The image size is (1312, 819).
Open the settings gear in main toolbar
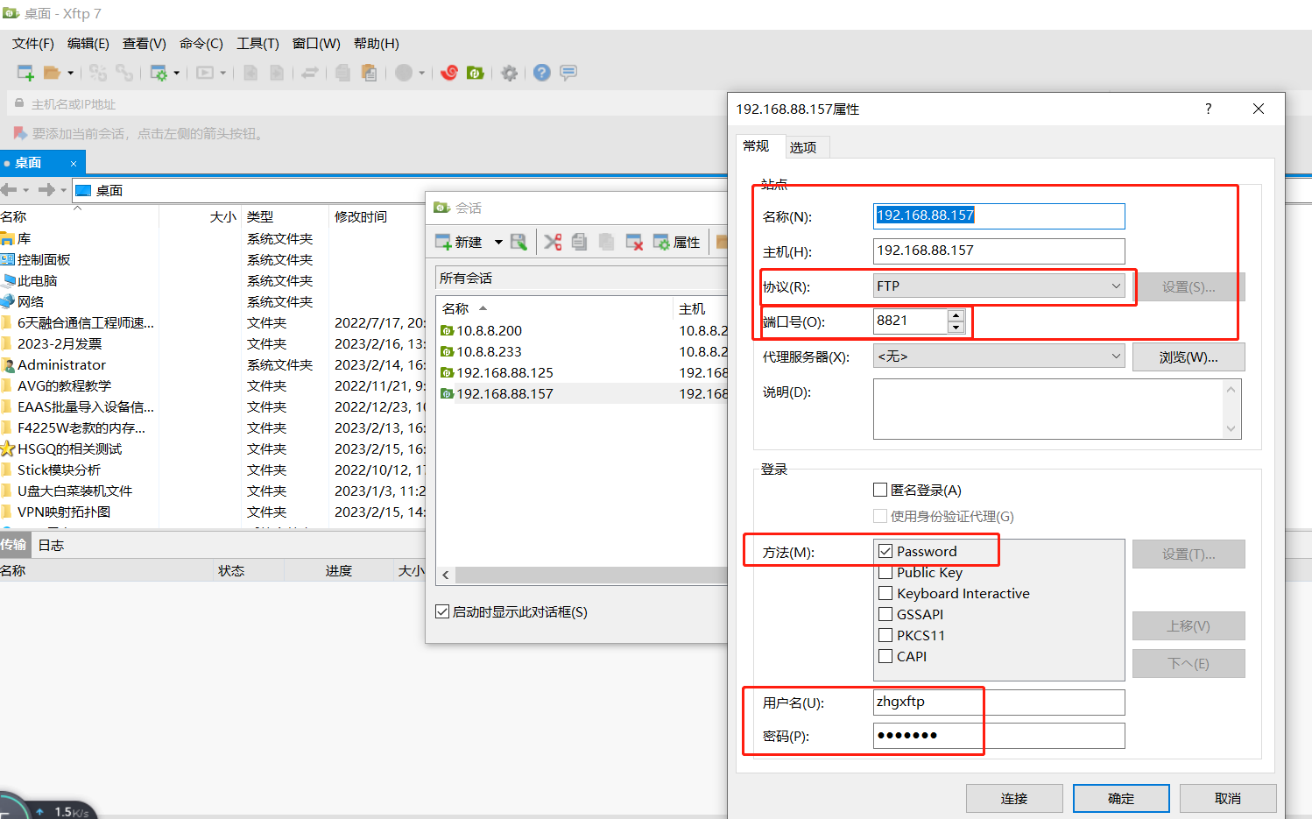pyautogui.click(x=509, y=73)
